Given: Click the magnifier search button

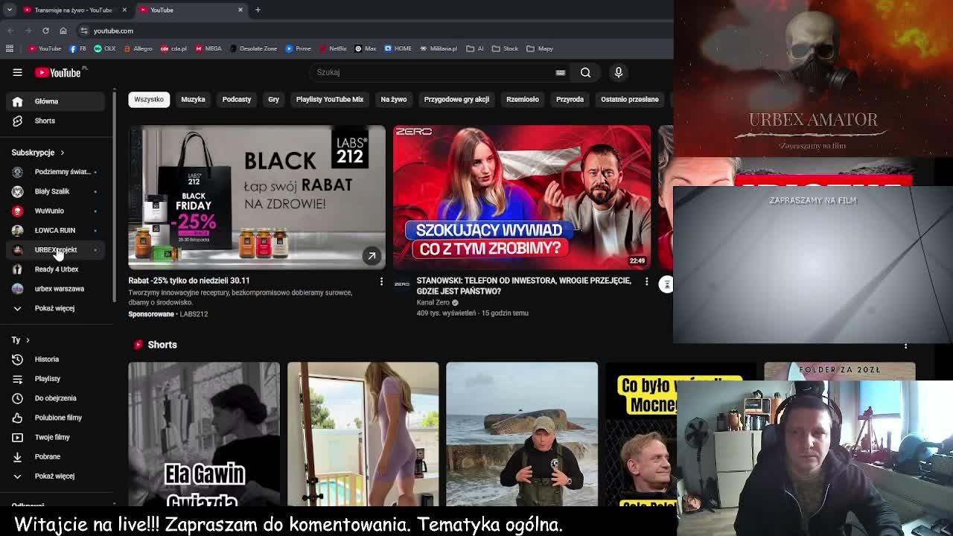Looking at the screenshot, I should 585,72.
